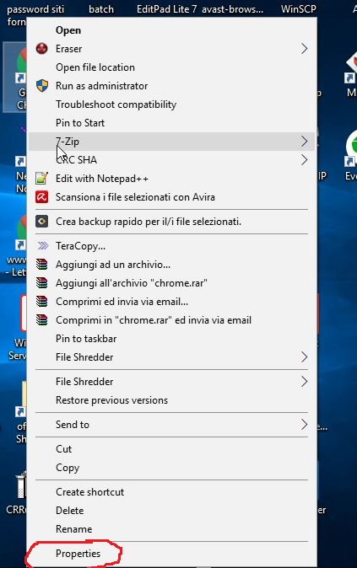Select Comprimi in "chrome.rar" ed invia via email
The width and height of the screenshot is (357, 568).
[154, 320]
